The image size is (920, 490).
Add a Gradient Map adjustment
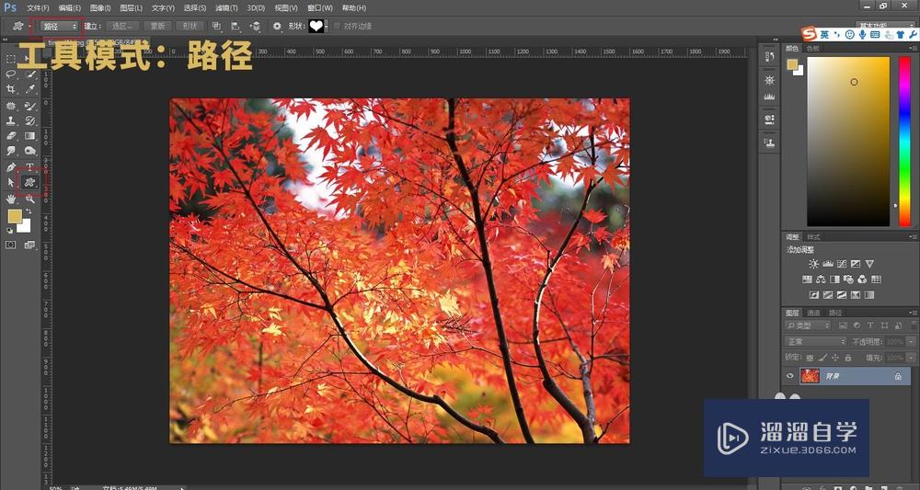click(869, 295)
